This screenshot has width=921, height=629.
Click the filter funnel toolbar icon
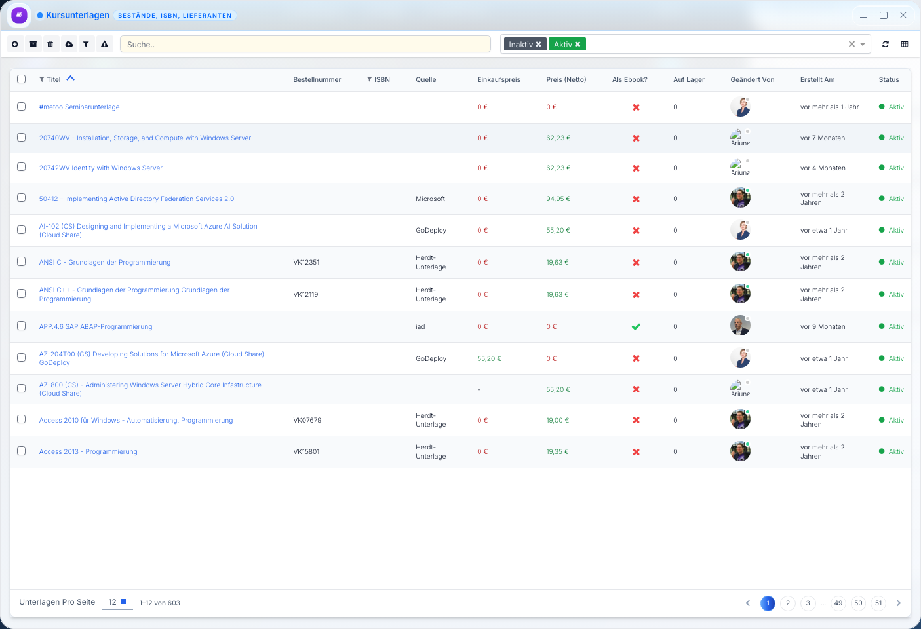pos(86,44)
